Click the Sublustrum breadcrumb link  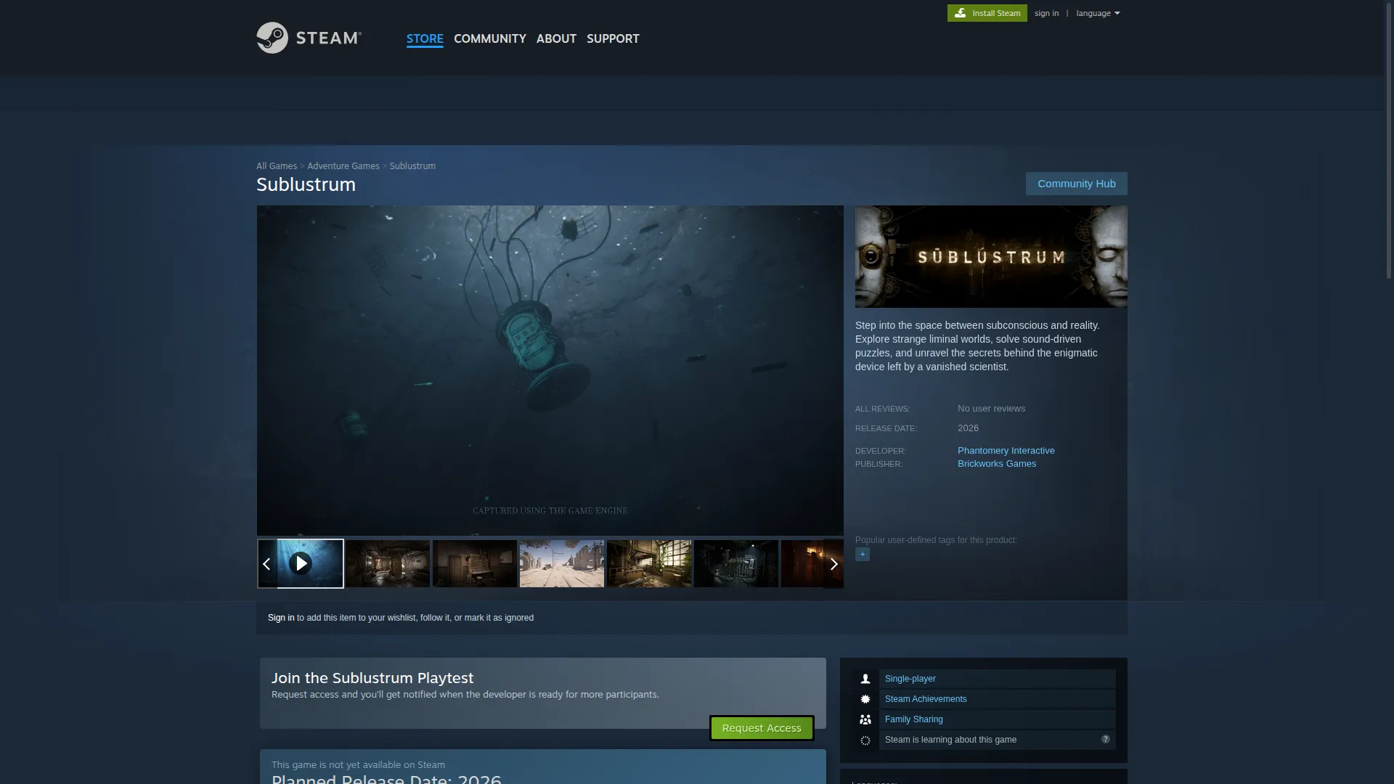tap(412, 166)
